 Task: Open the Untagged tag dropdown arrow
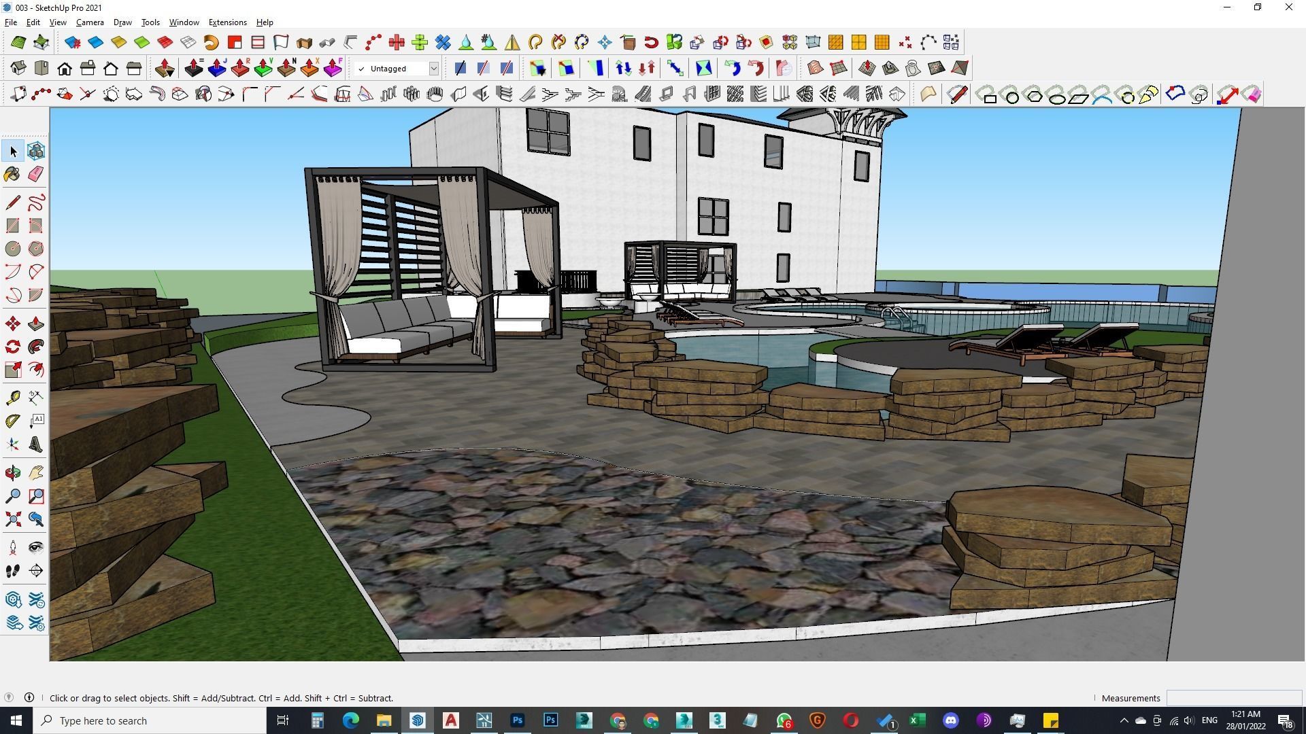pos(433,69)
